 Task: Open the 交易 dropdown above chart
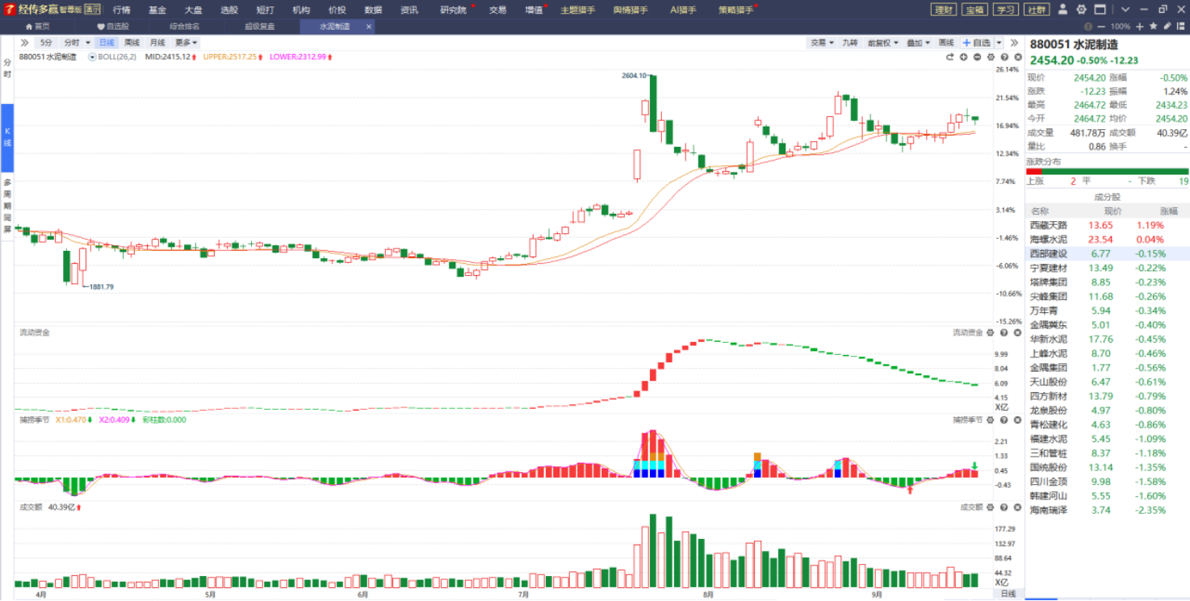(823, 43)
